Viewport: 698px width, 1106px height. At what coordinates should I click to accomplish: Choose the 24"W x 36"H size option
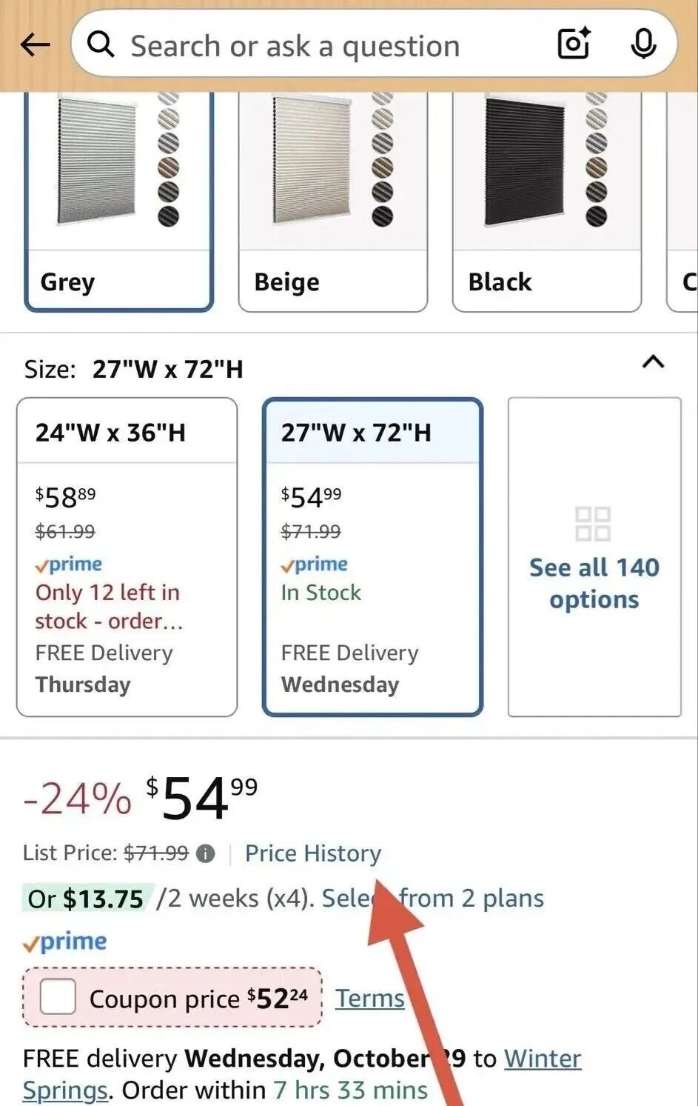coord(127,557)
